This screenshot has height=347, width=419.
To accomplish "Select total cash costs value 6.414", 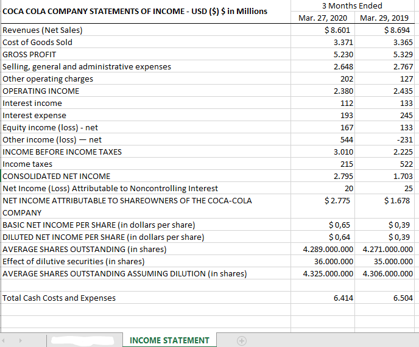I will tap(343, 298).
